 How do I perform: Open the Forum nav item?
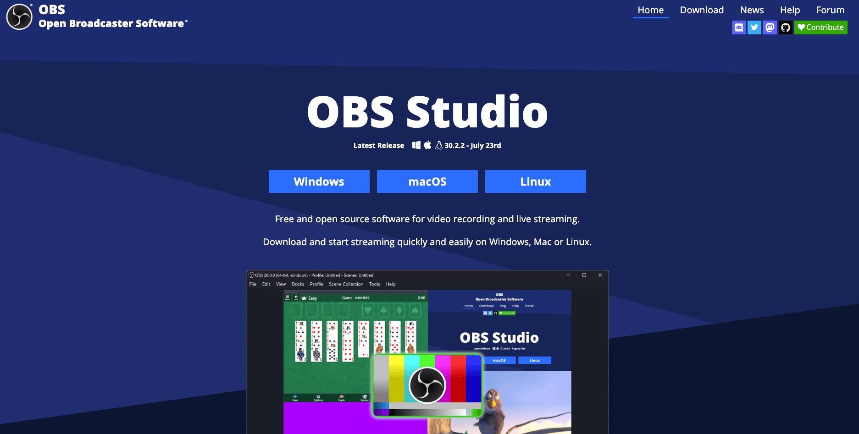(x=830, y=10)
